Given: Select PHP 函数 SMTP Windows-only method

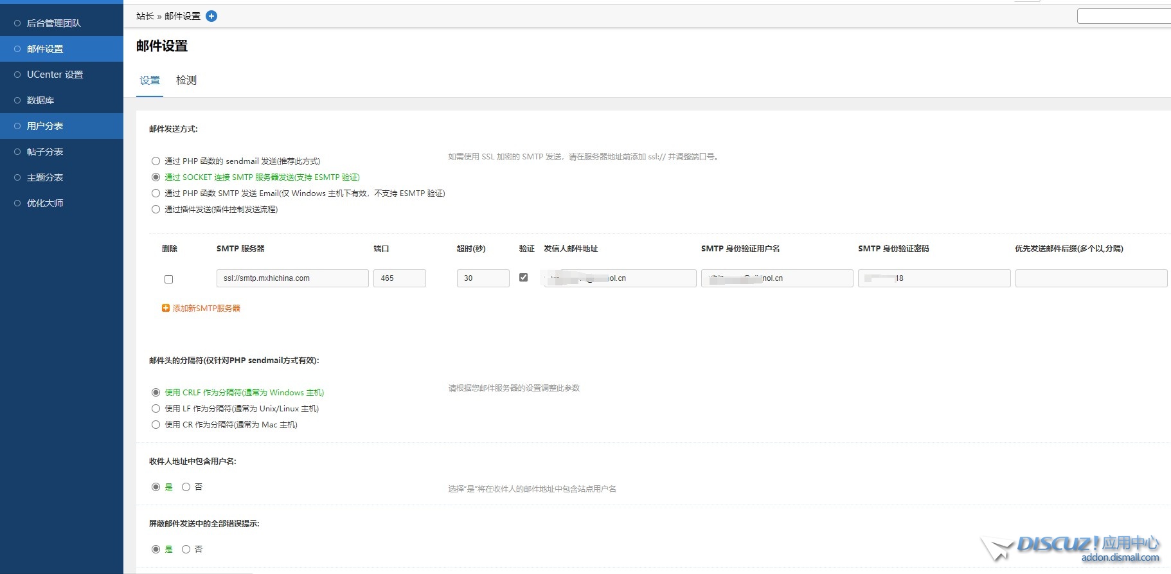Looking at the screenshot, I should [x=156, y=193].
